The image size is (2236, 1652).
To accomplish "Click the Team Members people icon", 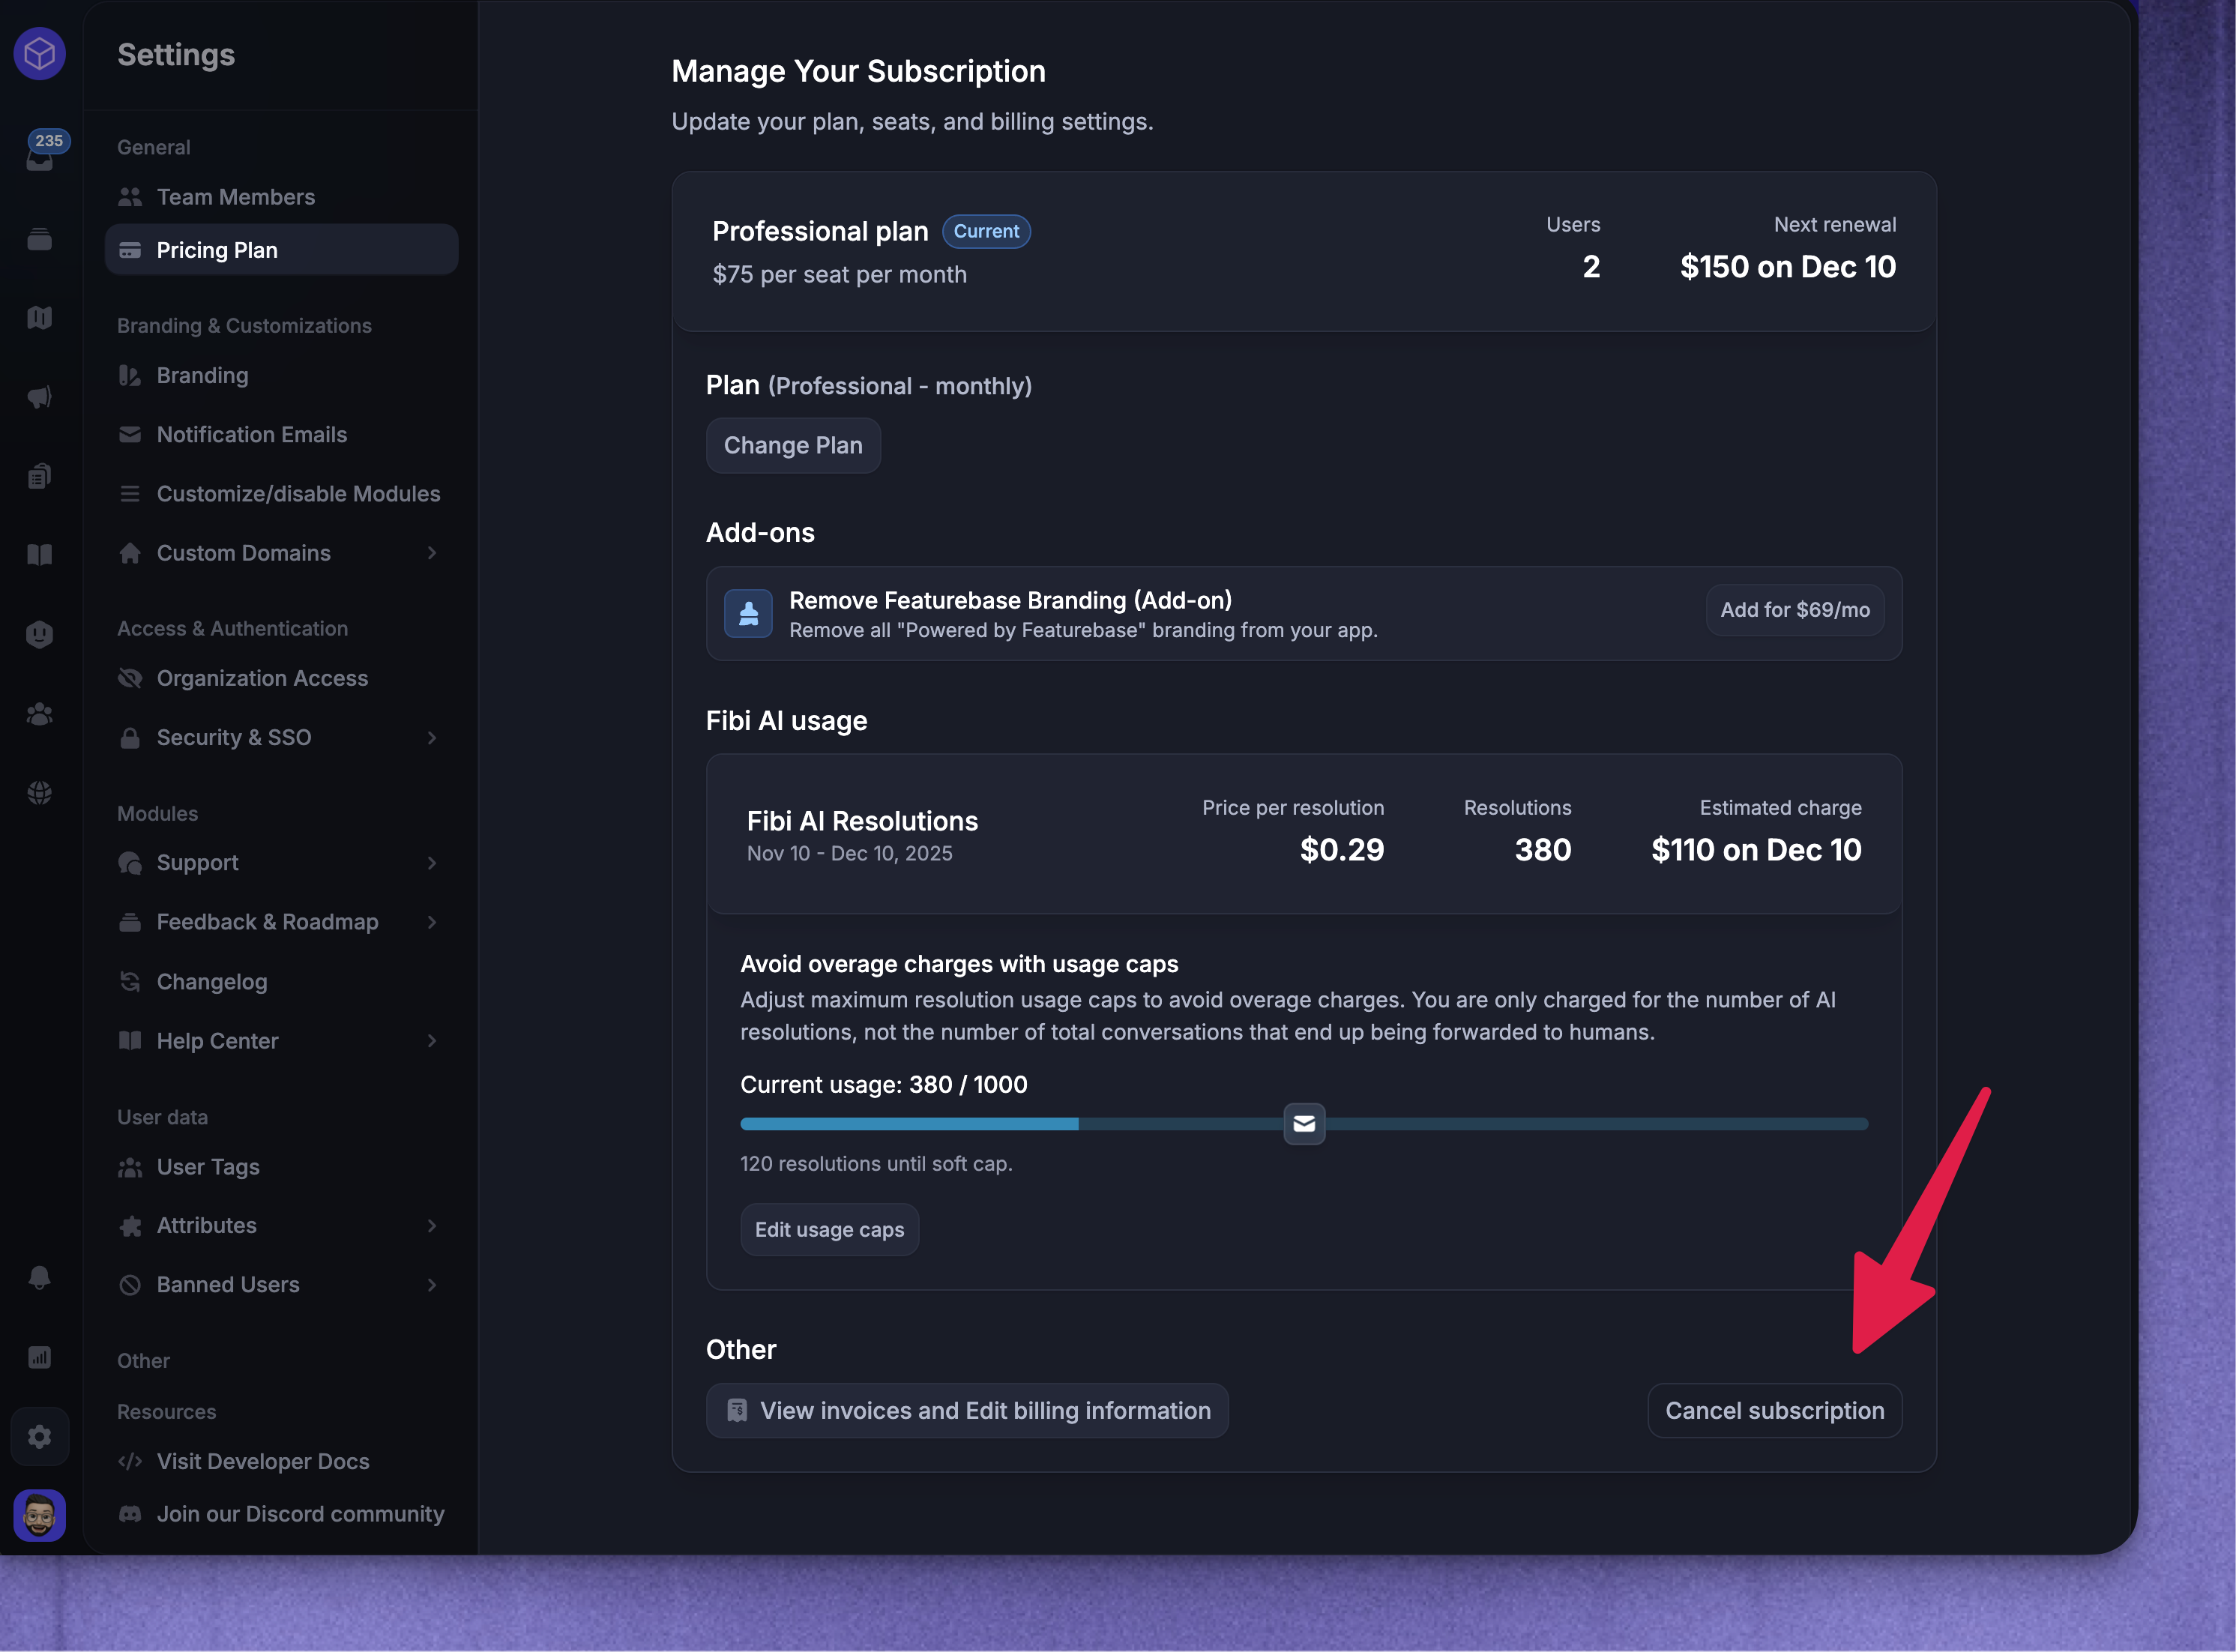I will click(130, 197).
